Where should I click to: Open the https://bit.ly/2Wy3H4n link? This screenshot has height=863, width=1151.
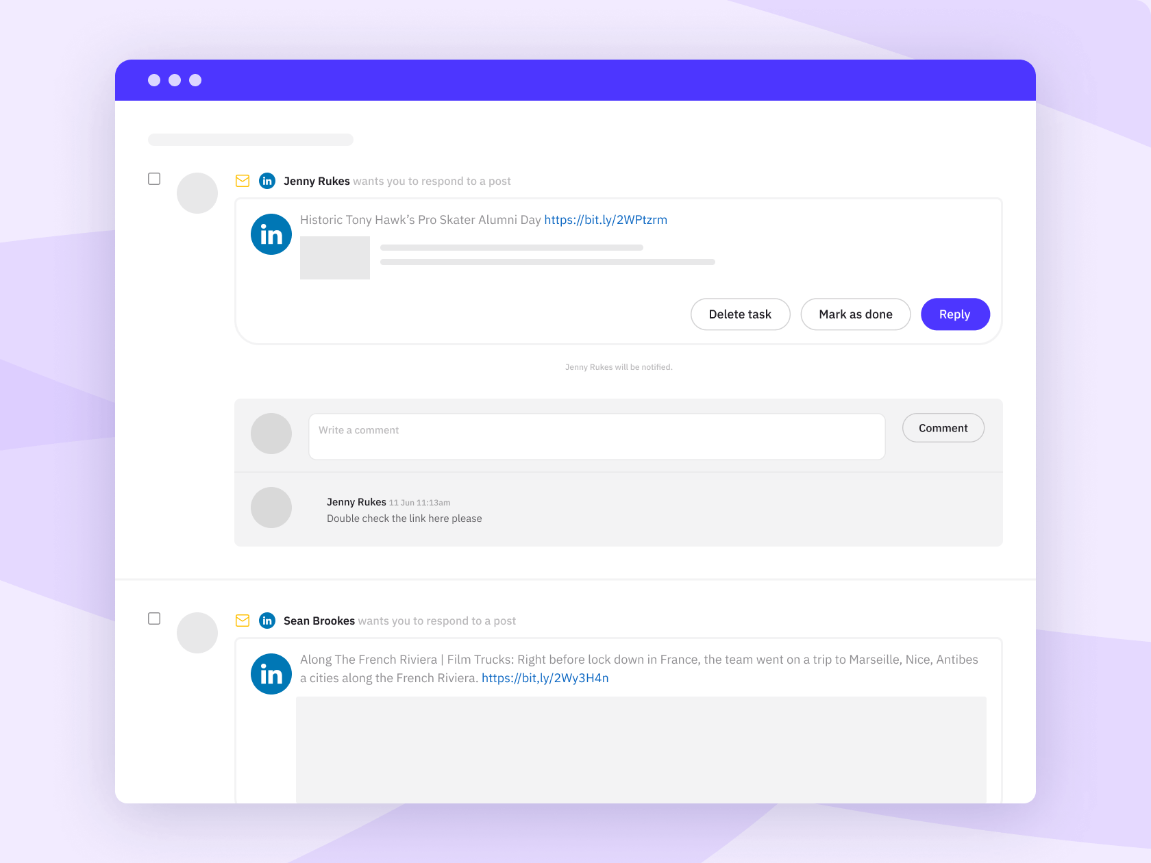545,678
